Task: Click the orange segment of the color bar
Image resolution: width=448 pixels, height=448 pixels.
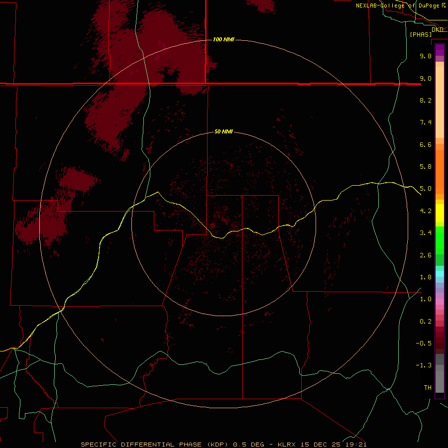Action: click(x=440, y=172)
